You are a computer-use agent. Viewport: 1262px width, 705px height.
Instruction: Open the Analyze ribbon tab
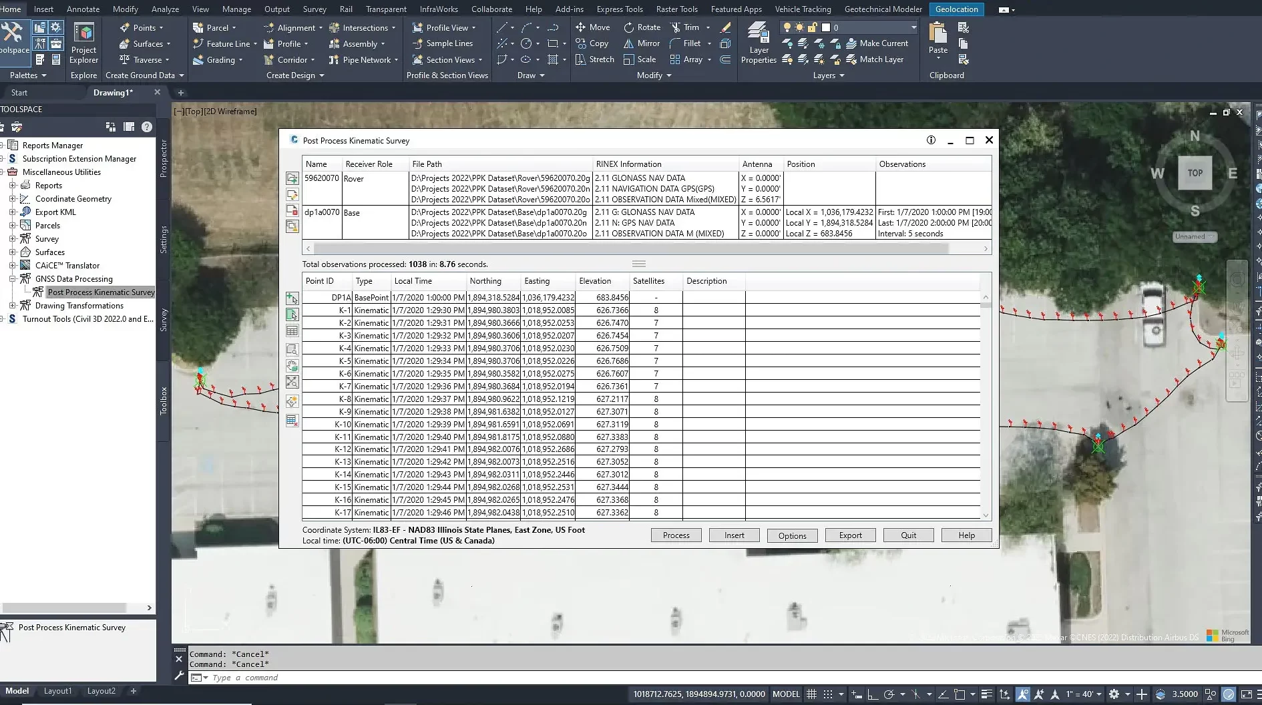(165, 9)
